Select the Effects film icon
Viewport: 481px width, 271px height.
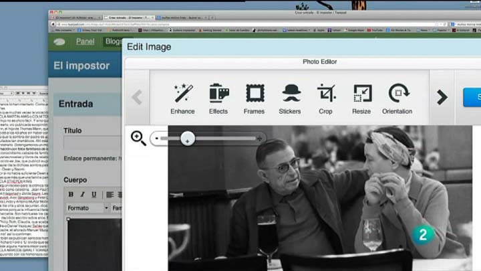coord(218,98)
